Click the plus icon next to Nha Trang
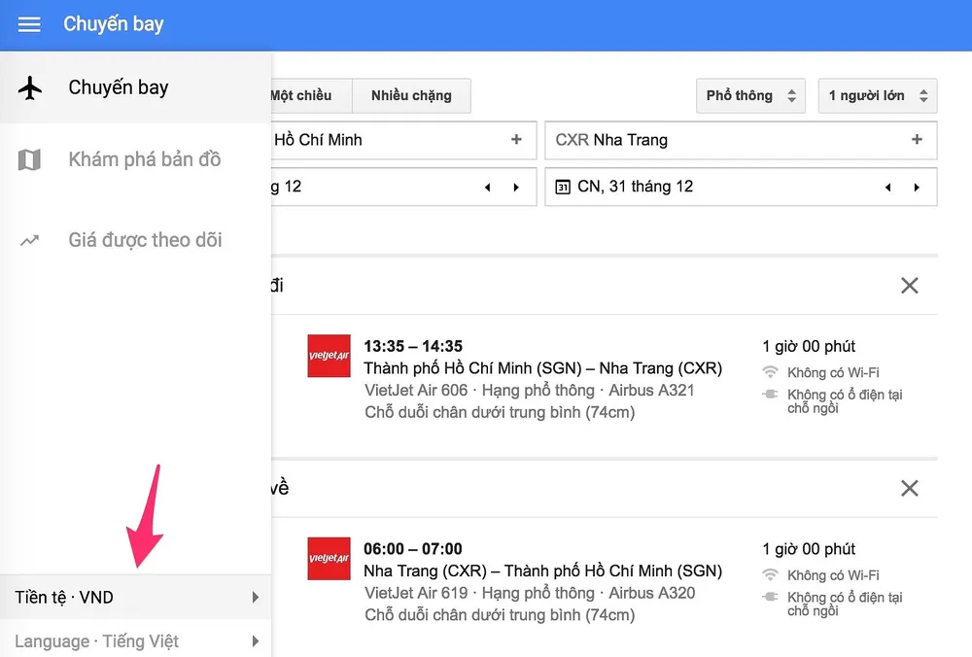This screenshot has width=972, height=657. (916, 140)
